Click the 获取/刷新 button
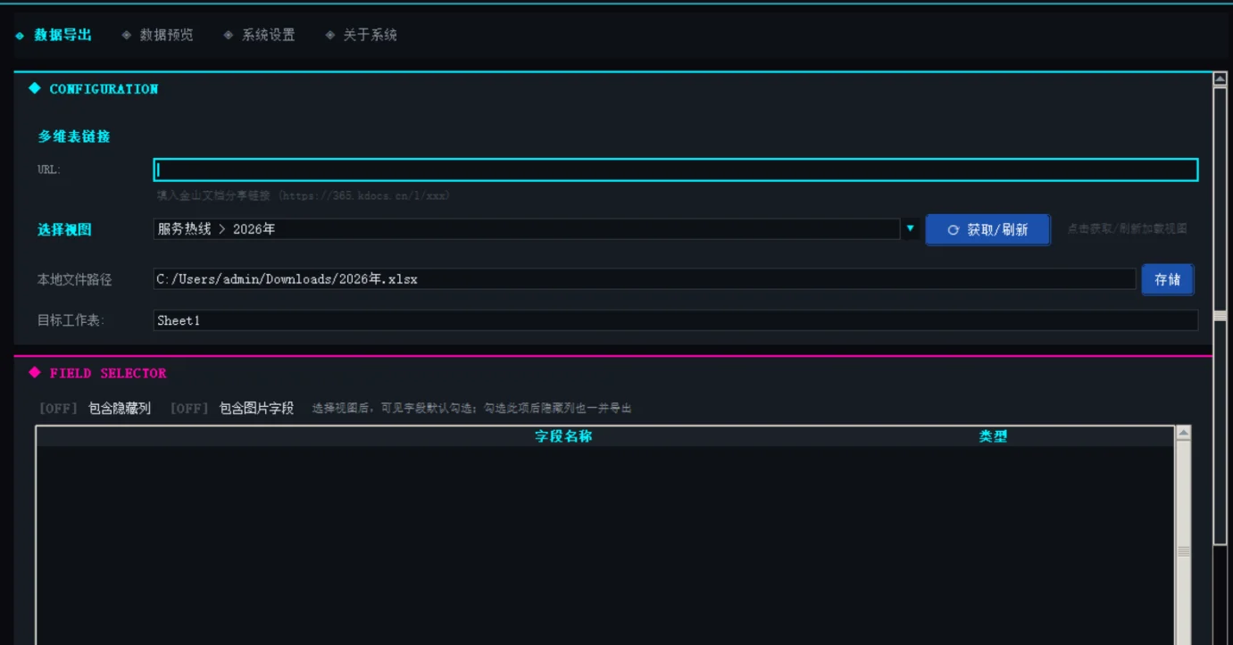Screen dimensions: 1233x645 click(987, 230)
